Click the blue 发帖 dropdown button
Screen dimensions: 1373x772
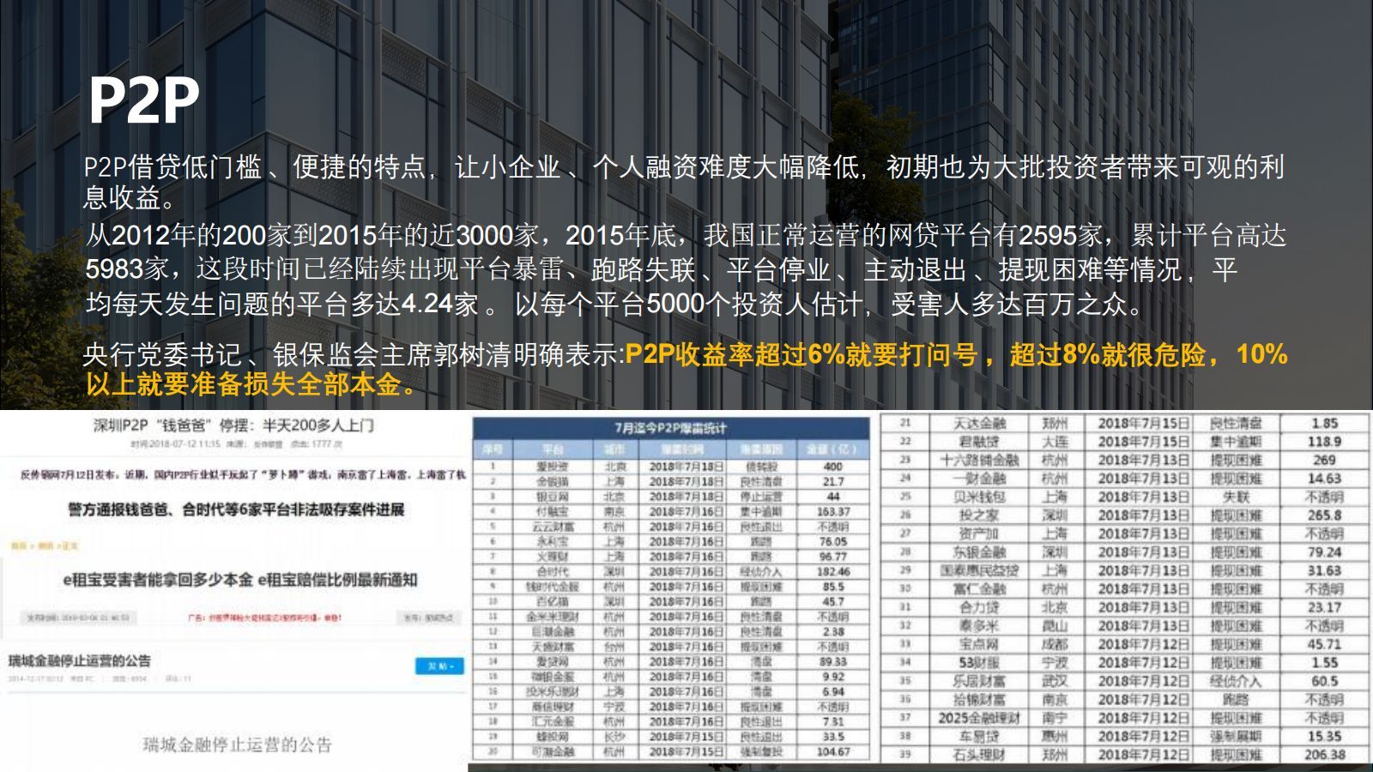coord(440,666)
